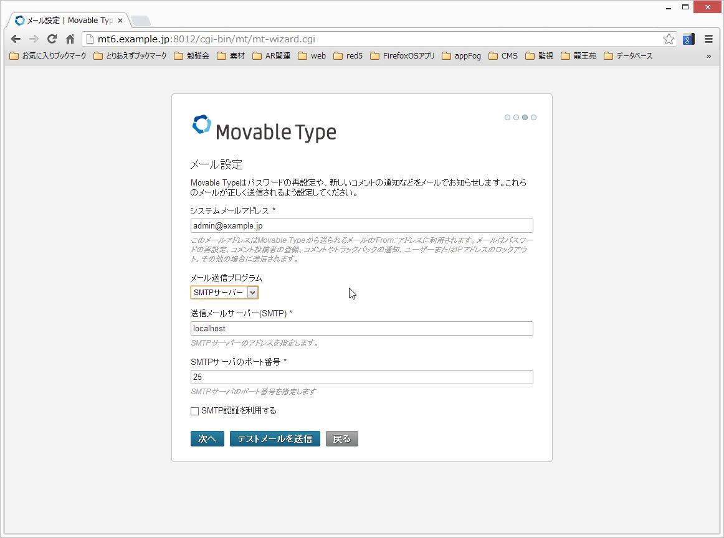Bookmark this page with the star icon
The height and width of the screenshot is (538, 724).
click(x=669, y=39)
